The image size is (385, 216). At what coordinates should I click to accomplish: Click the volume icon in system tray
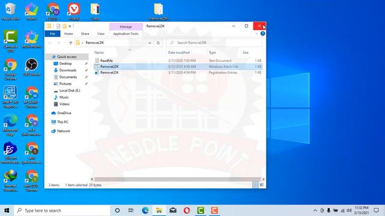tap(349, 211)
